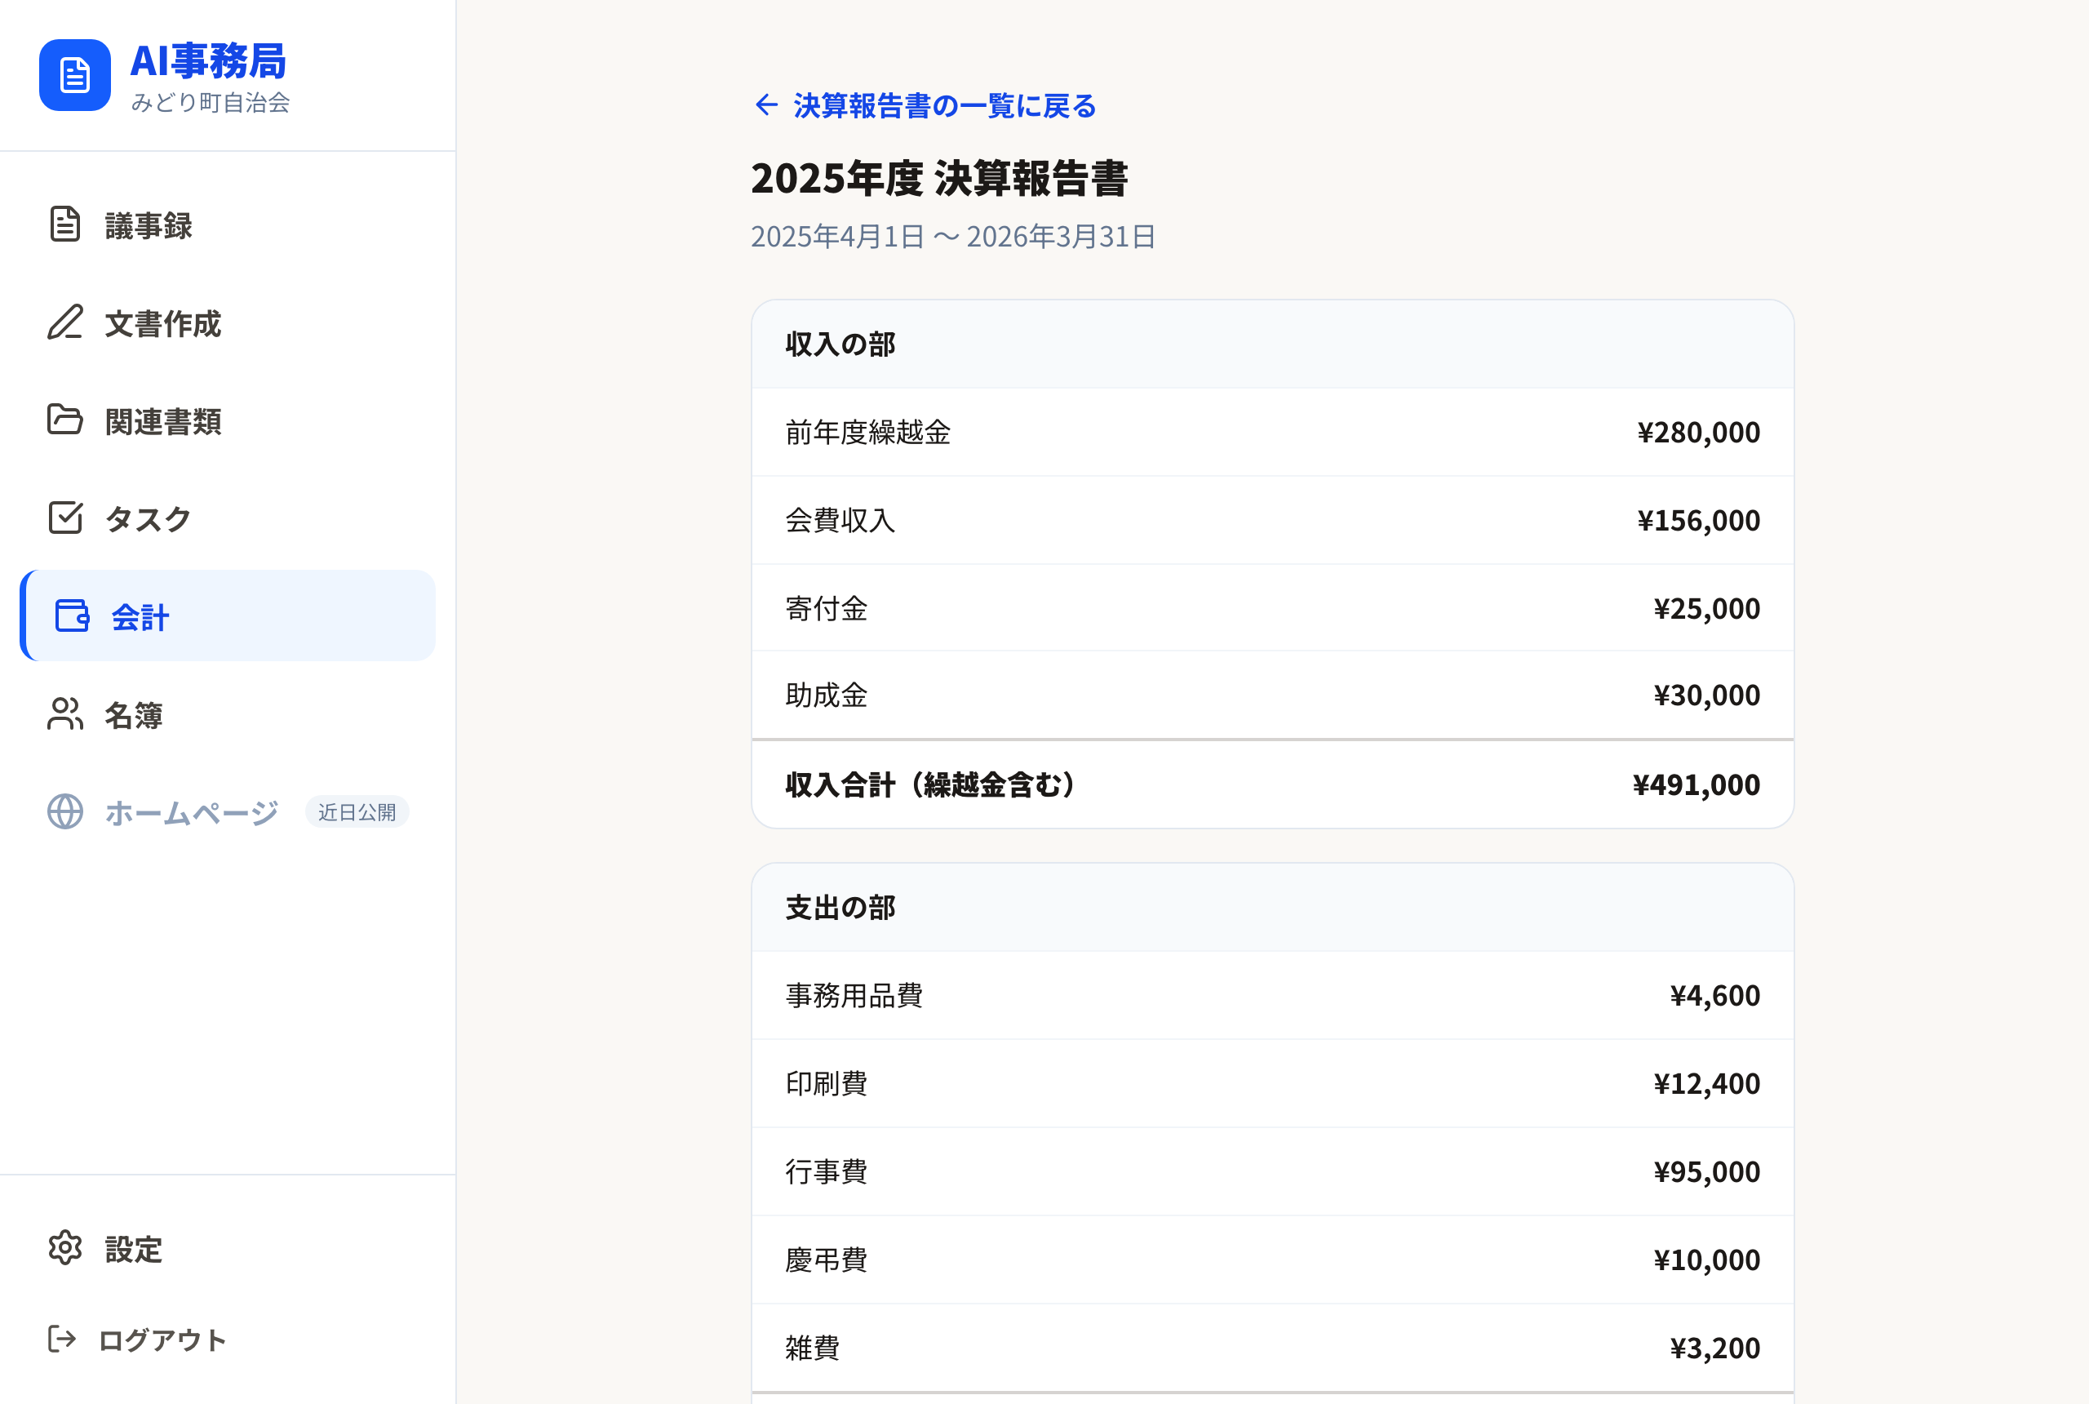Click the 名簿 people icon

coord(65,713)
